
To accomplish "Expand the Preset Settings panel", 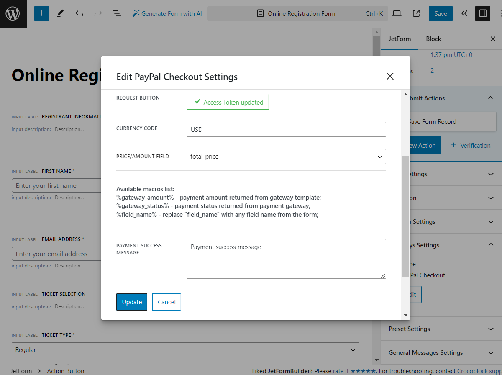I will tap(441, 329).
